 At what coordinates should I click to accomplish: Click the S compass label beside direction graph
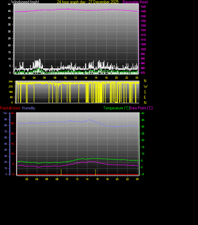click(145, 92)
